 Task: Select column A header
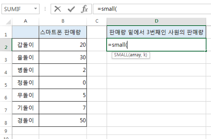click(x=25, y=21)
